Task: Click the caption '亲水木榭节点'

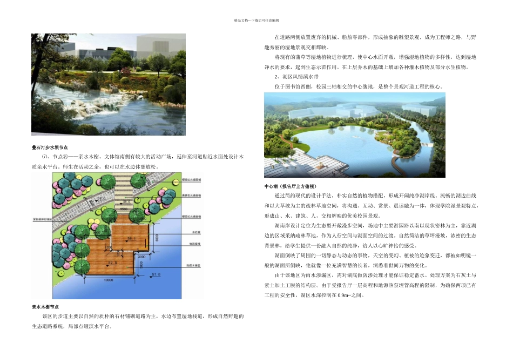Action: point(45,307)
